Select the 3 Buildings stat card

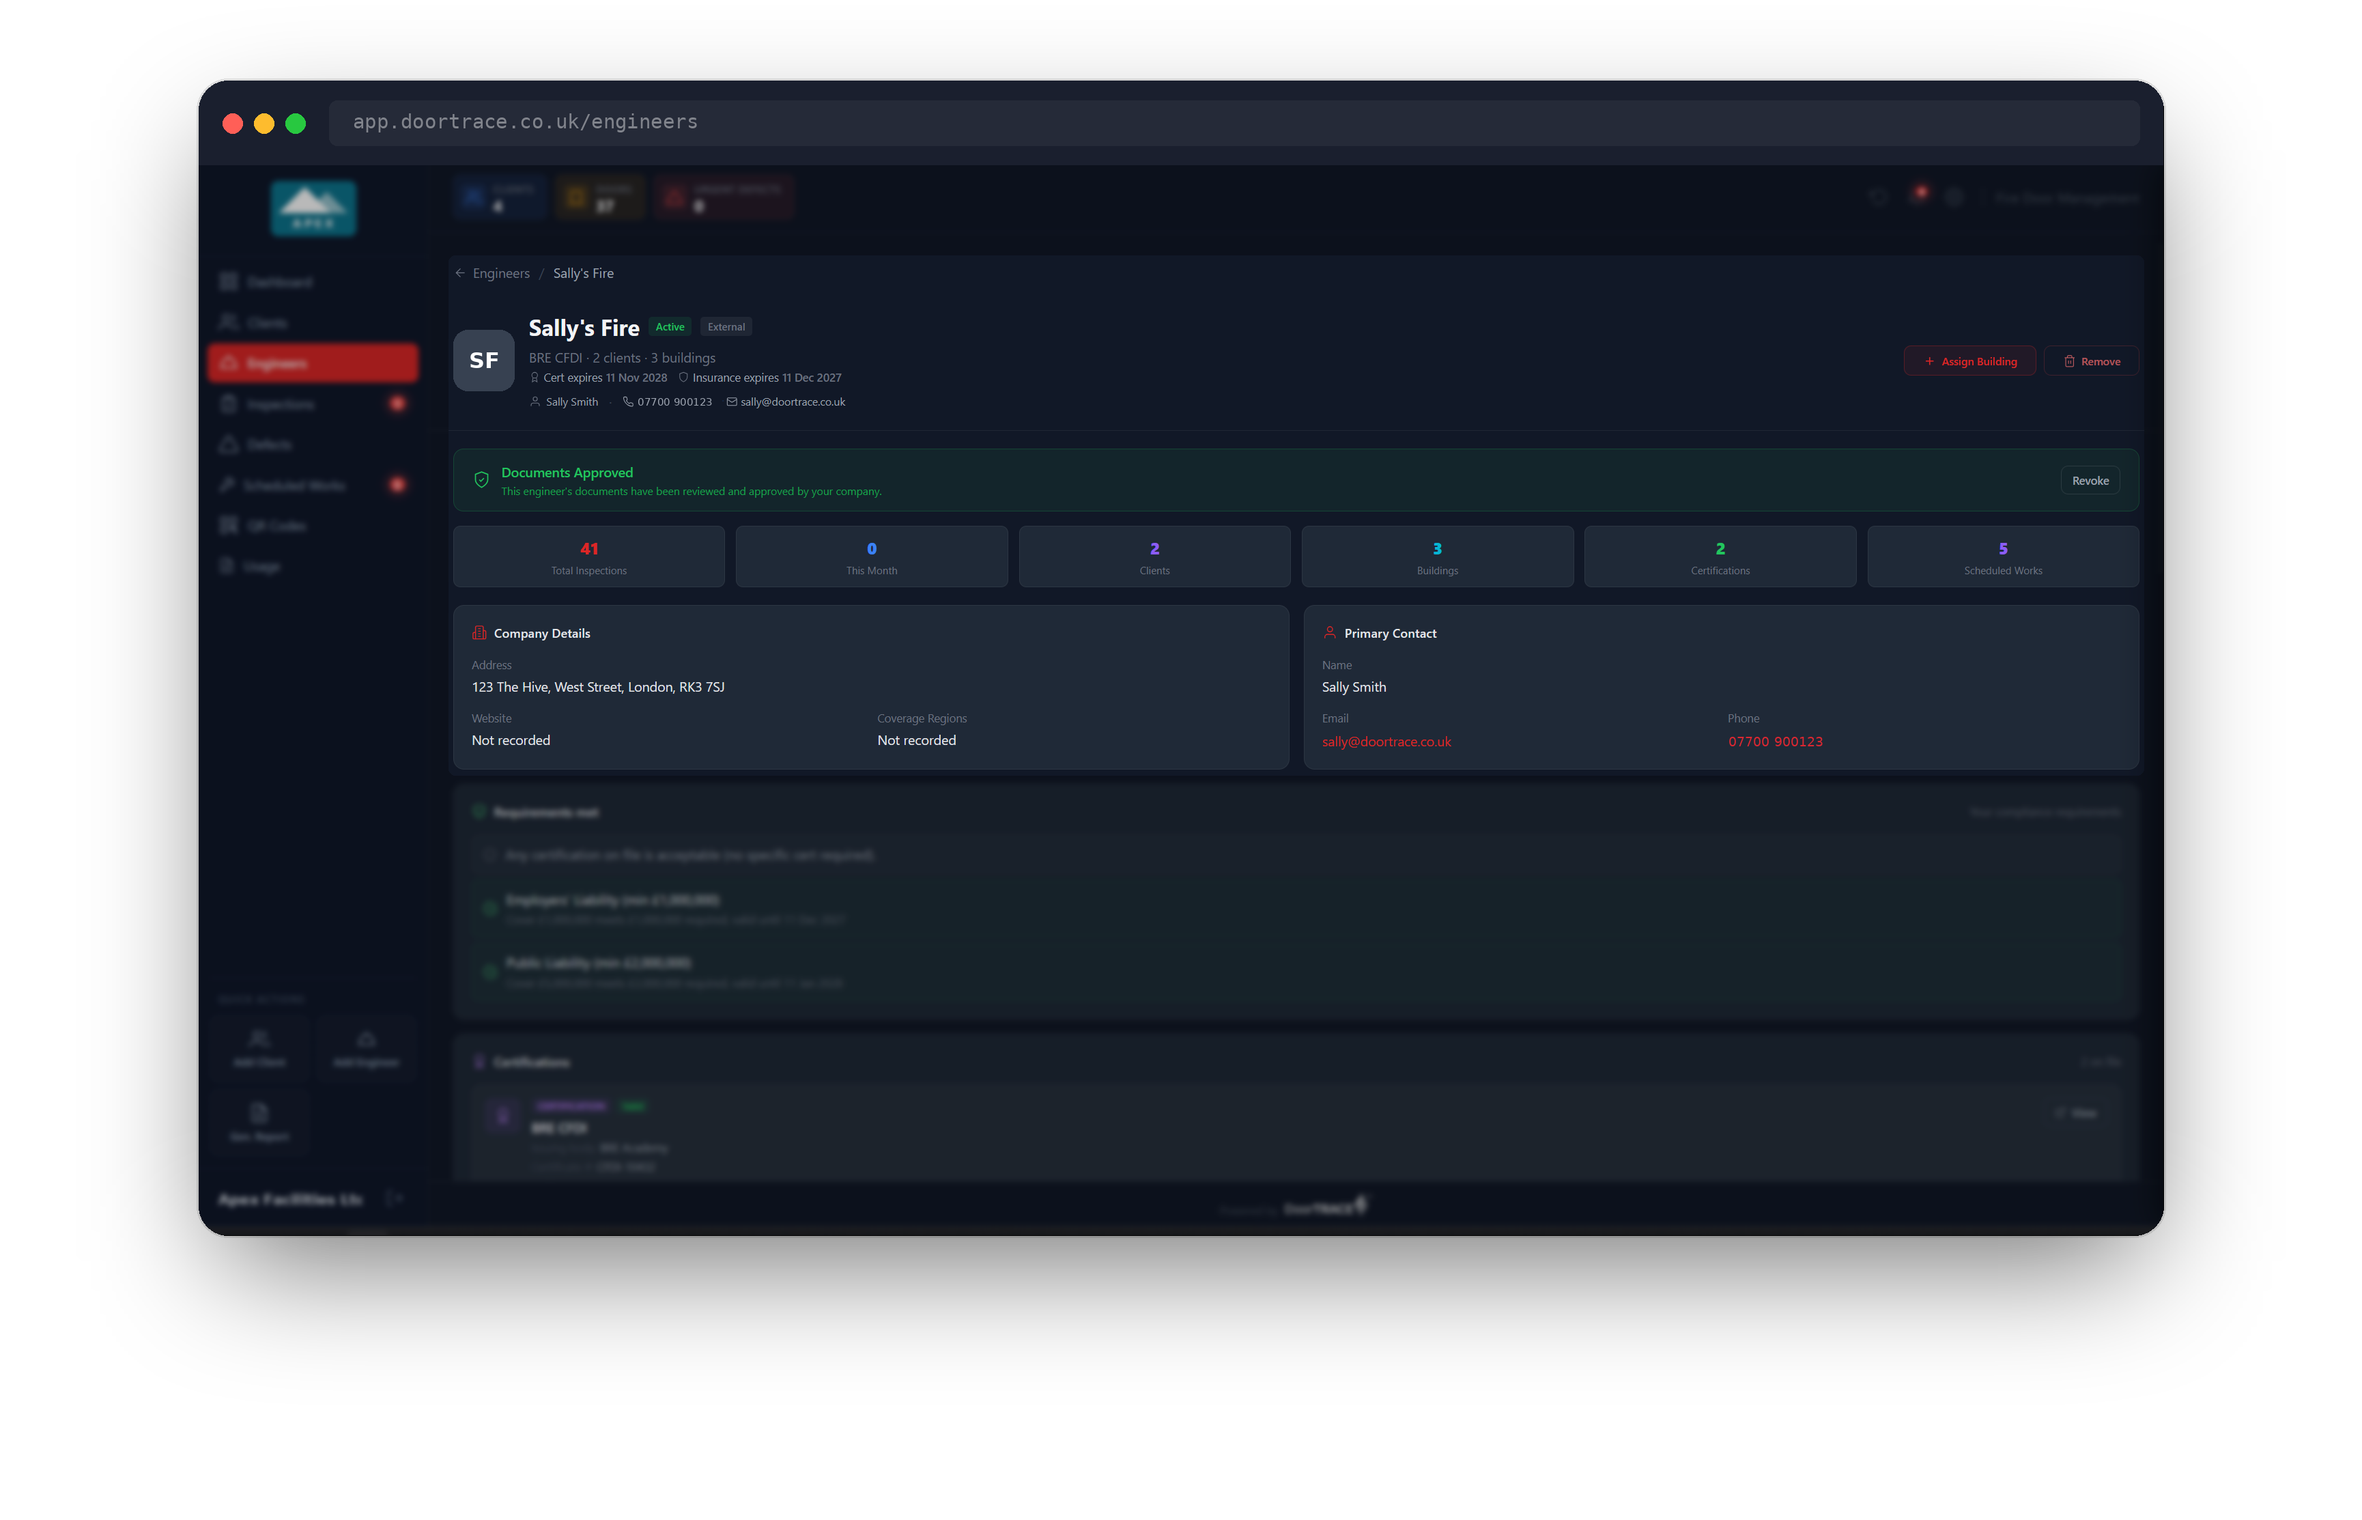[x=1436, y=557]
